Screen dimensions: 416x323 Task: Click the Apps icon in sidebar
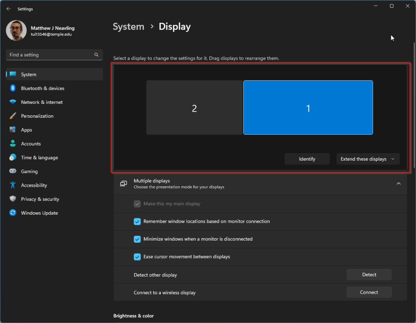tap(13, 130)
